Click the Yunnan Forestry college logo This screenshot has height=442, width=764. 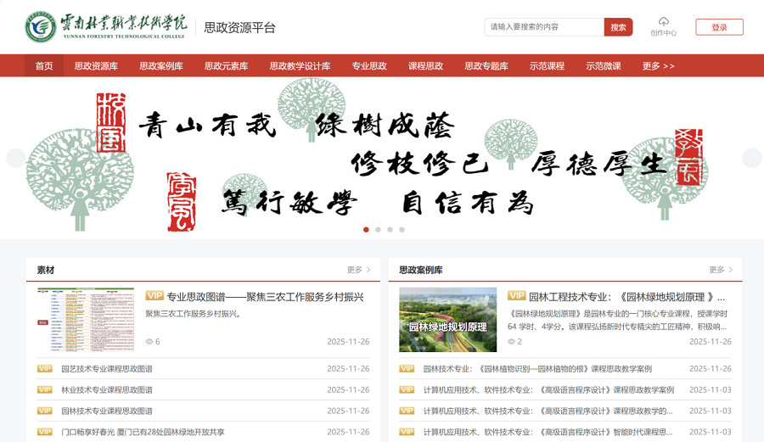(x=41, y=27)
